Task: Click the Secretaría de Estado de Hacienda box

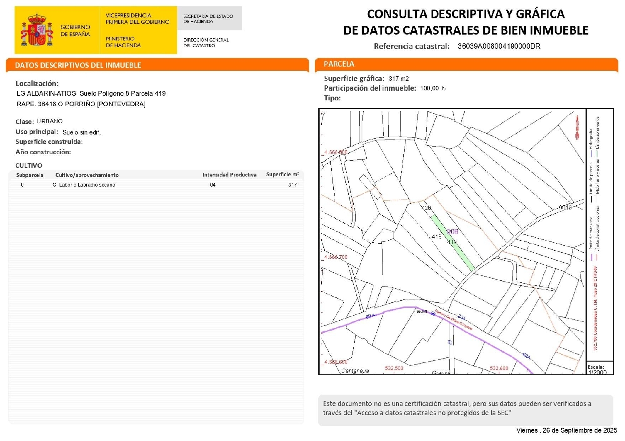Action: pyautogui.click(x=209, y=19)
